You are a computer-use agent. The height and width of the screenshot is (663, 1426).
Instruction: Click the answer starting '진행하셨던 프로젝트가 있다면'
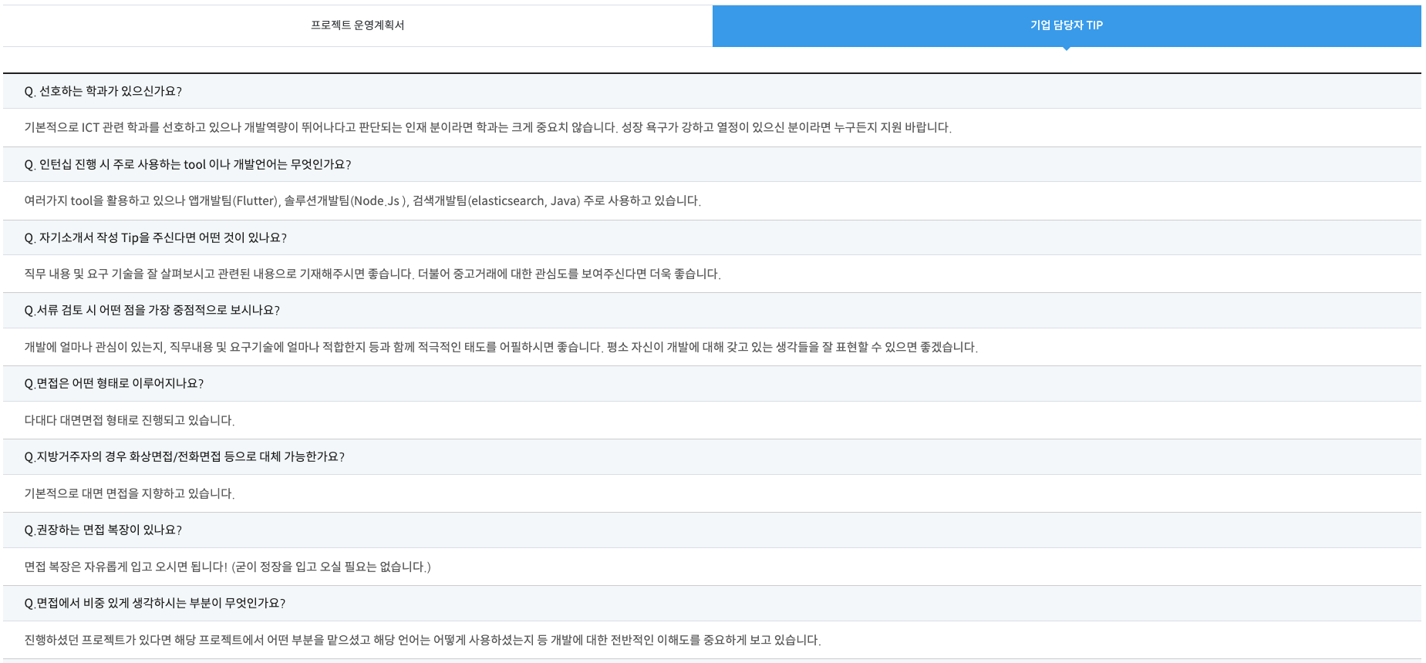423,640
